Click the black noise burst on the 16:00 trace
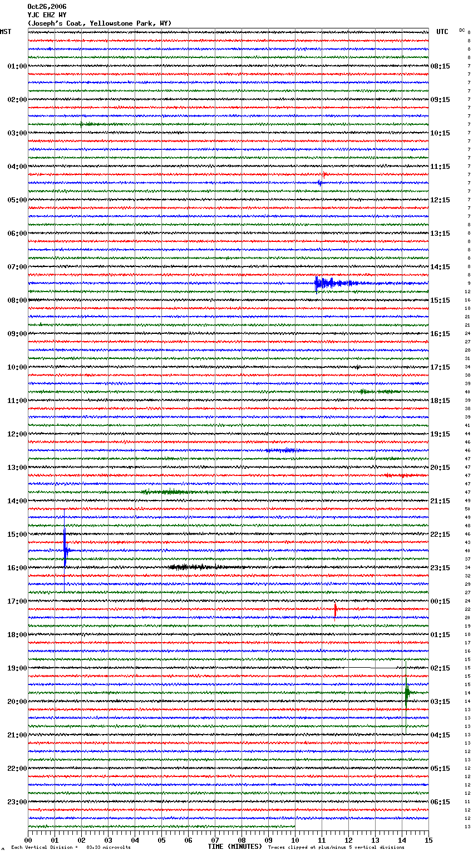The image size is (473, 855). (x=203, y=567)
